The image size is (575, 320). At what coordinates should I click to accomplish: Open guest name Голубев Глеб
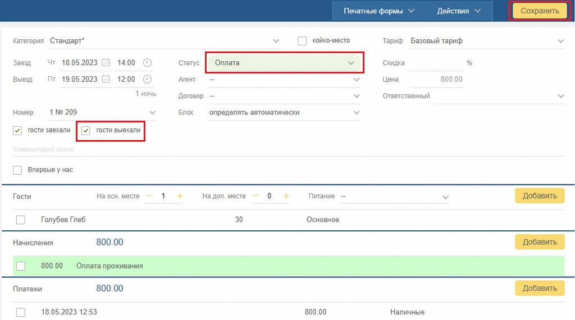[63, 220]
